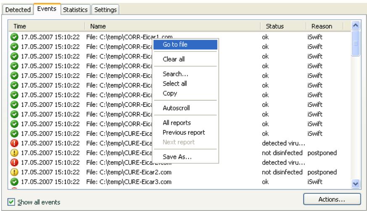This screenshot has width=367, height=211.
Task: Click yellow warning icon of CURE-Eicar2.com row
Action: point(14,172)
